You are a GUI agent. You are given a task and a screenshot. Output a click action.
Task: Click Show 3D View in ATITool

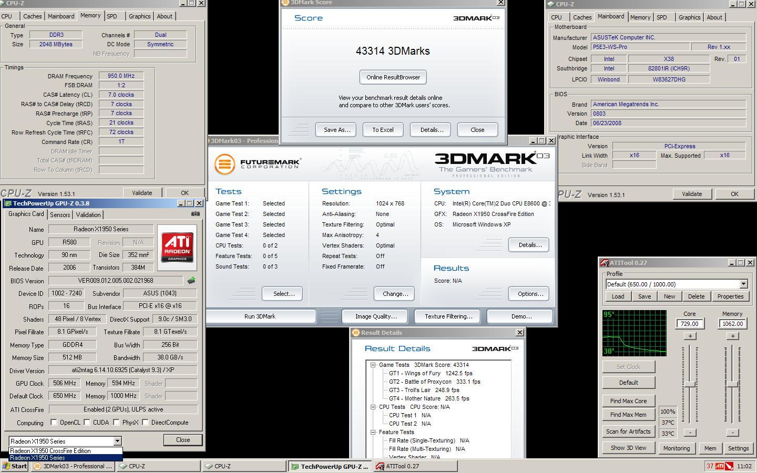(628, 448)
